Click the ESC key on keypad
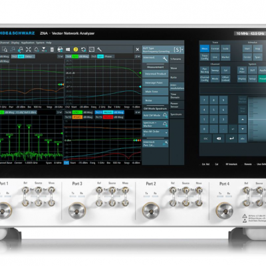 coord(206,138)
